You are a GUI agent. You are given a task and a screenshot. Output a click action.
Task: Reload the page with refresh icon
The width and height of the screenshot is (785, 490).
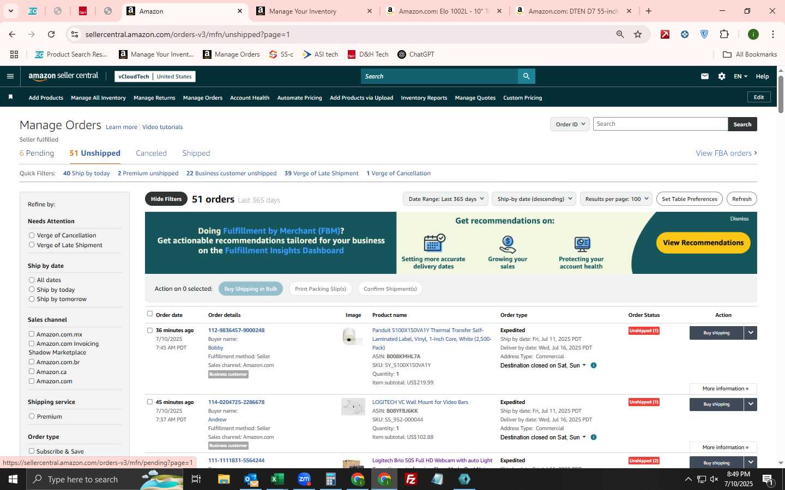click(x=51, y=34)
